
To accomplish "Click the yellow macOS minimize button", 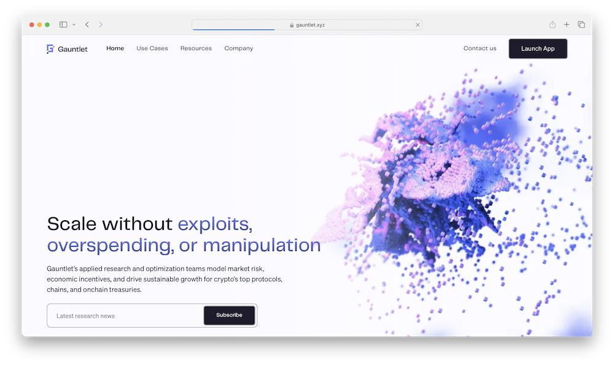I will [x=39, y=25].
